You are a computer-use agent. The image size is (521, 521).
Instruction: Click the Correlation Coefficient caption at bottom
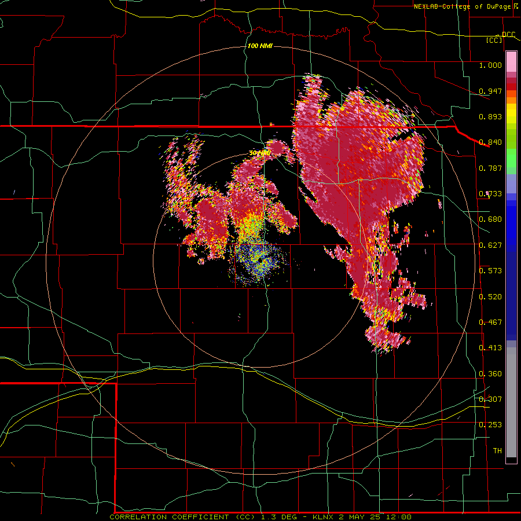point(260,517)
